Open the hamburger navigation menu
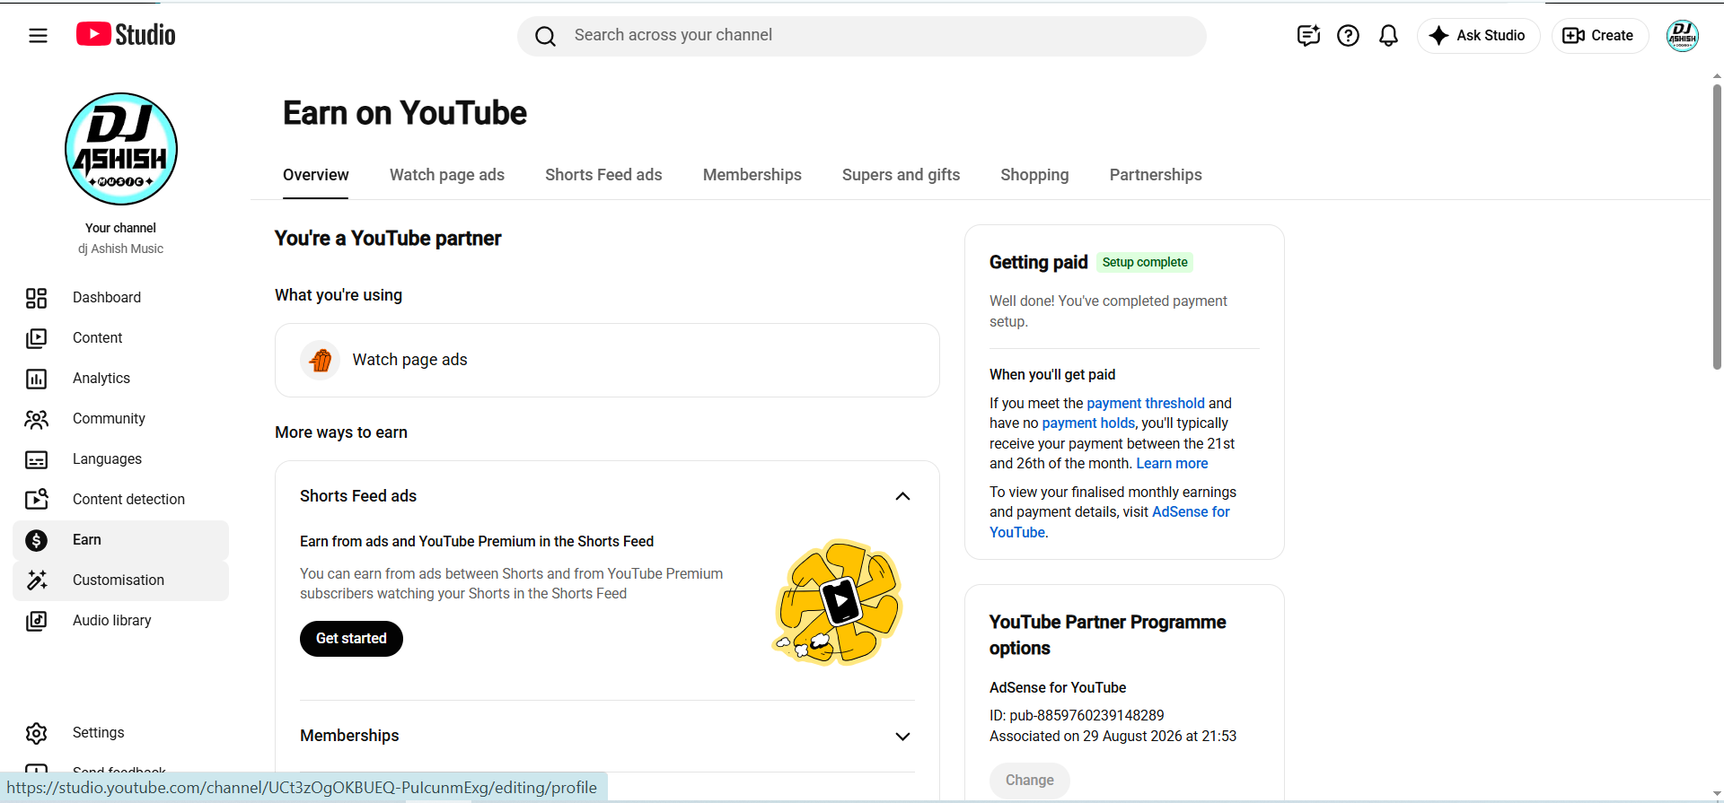Screen dimensions: 1724x803 coord(38,36)
